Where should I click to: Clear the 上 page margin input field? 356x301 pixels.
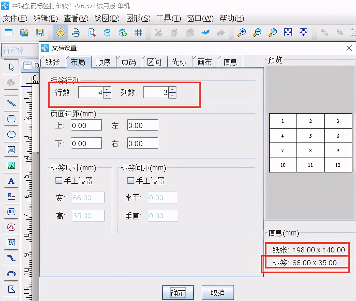[86, 125]
